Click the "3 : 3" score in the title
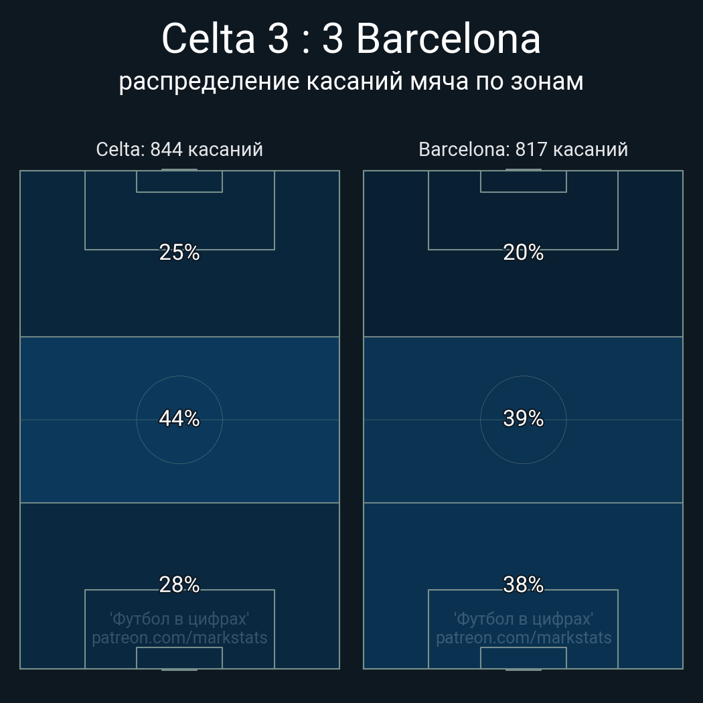Screen dimensions: 703x703 click(305, 39)
